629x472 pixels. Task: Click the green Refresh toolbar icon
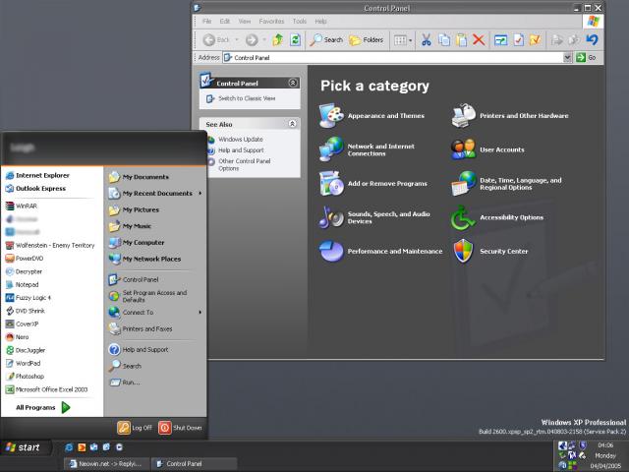[295, 39]
